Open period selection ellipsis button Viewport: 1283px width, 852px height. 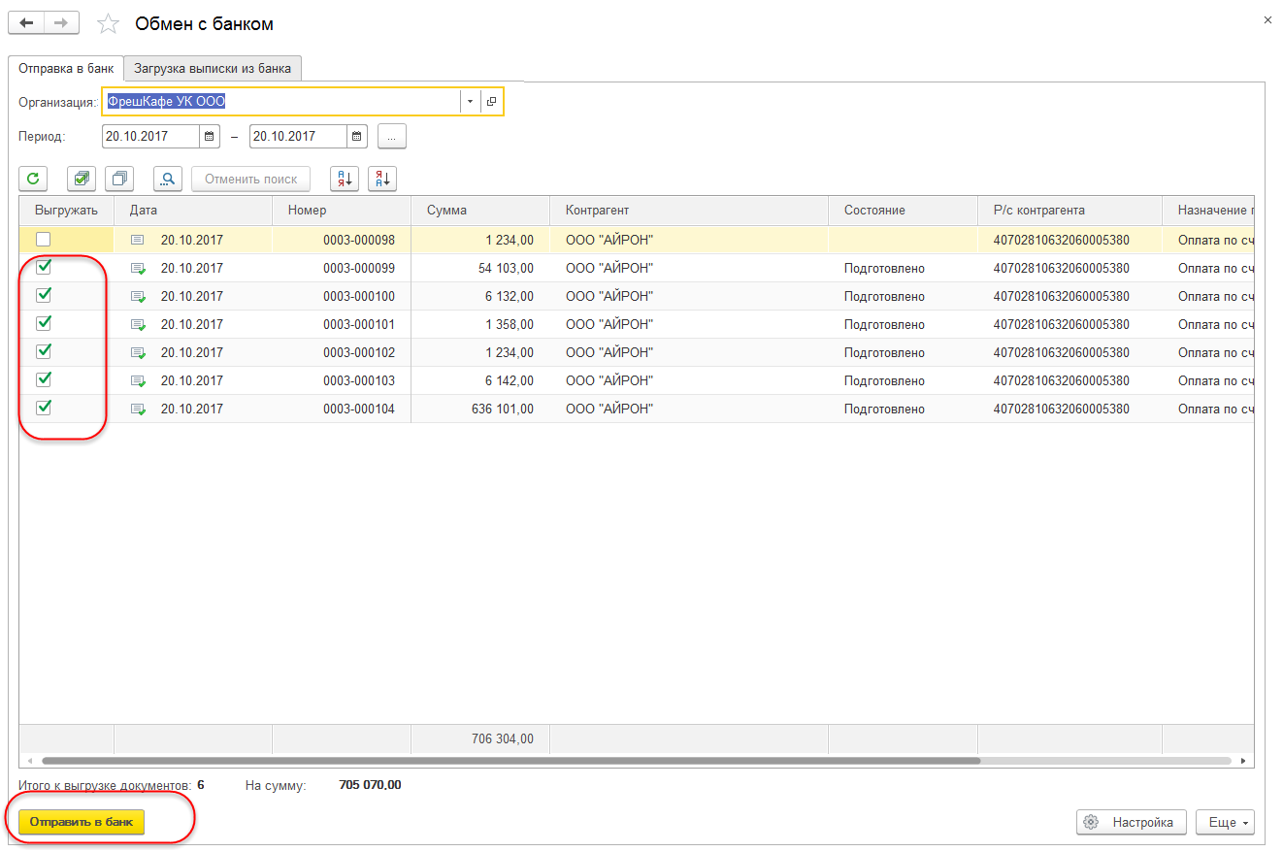click(x=392, y=137)
